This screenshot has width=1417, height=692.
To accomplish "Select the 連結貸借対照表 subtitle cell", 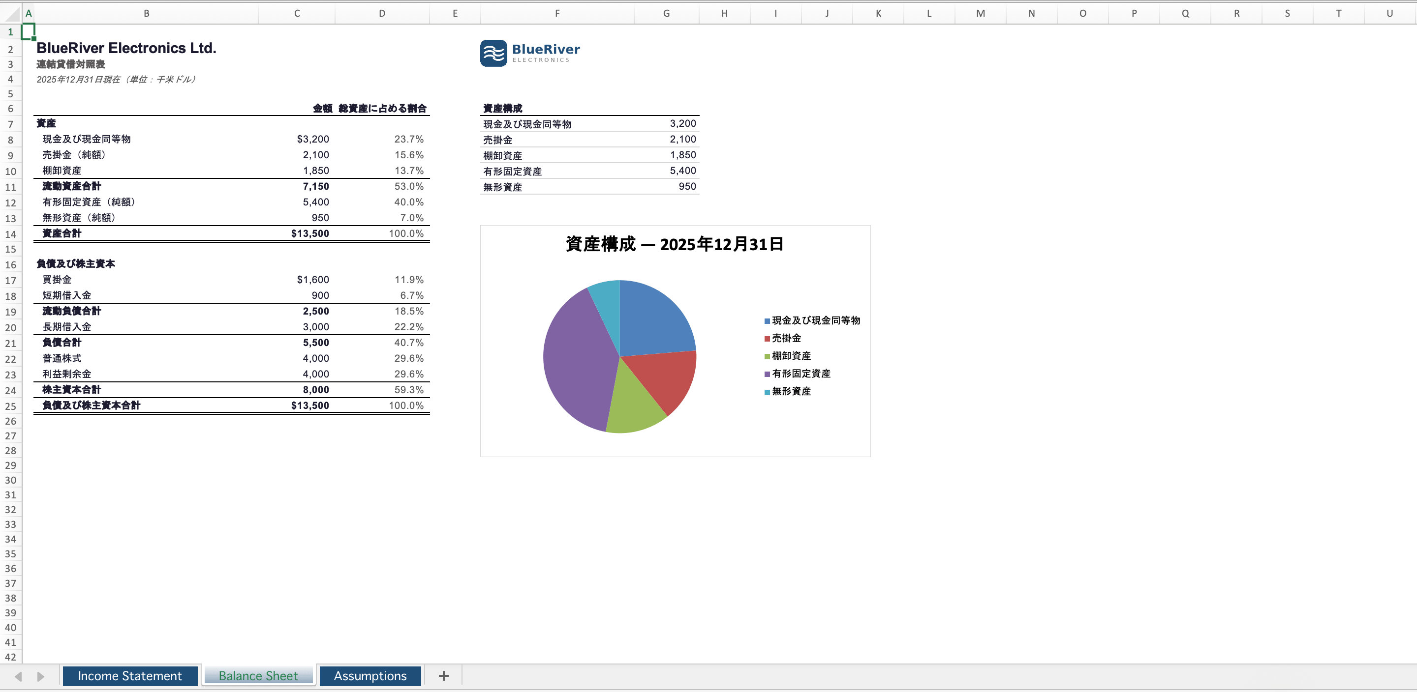I will coord(70,64).
